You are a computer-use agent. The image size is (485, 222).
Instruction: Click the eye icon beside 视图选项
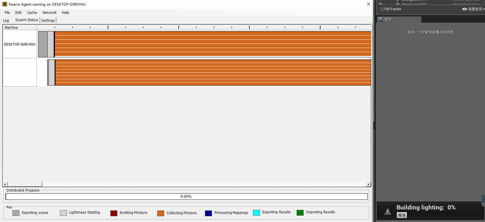(465, 9)
